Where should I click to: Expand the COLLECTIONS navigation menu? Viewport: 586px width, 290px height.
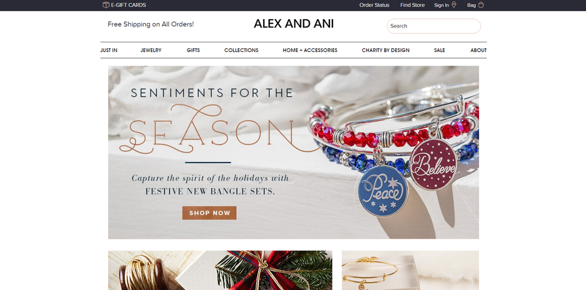tap(241, 50)
